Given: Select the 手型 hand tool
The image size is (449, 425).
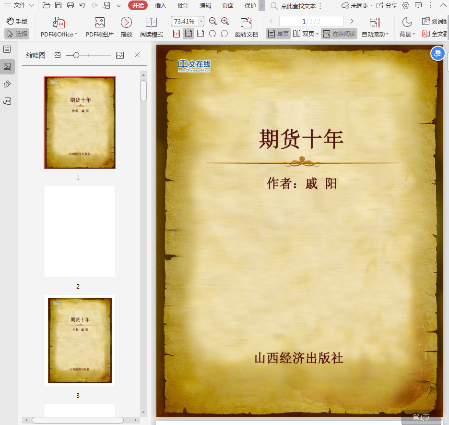Looking at the screenshot, I should coord(17,21).
